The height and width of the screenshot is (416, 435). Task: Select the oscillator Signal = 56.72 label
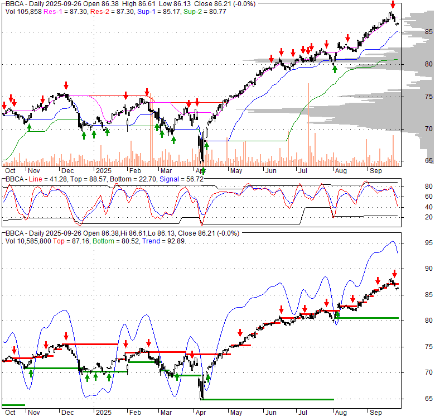181,179
